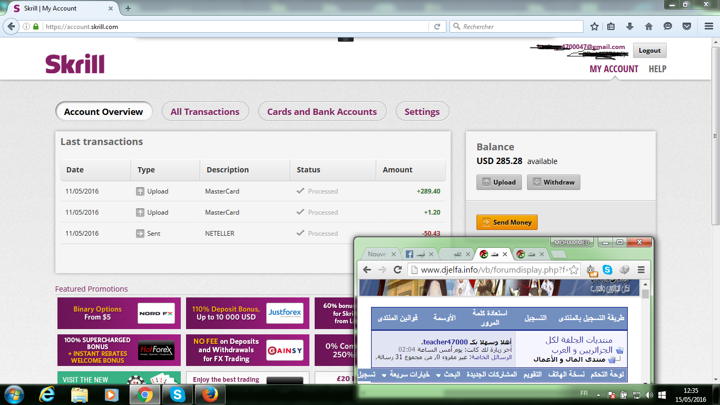Click the Date column header
This screenshot has width=720, height=405.
pyautogui.click(x=95, y=170)
